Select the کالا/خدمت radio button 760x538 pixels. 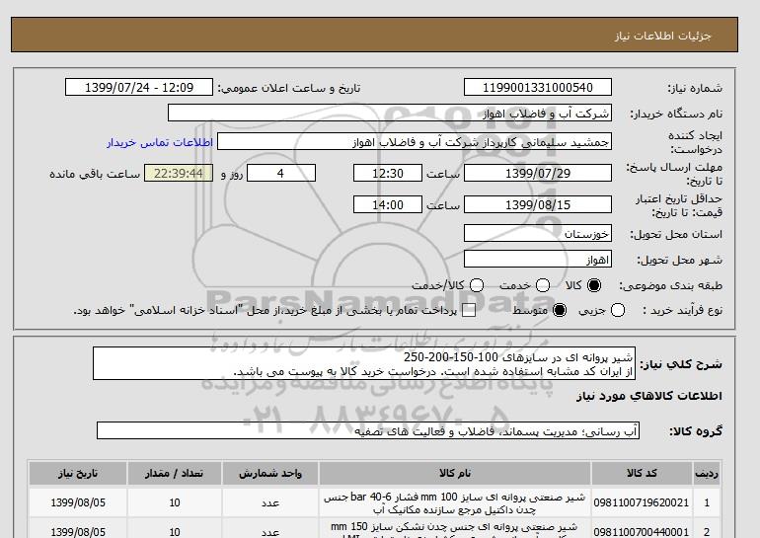pyautogui.click(x=477, y=285)
